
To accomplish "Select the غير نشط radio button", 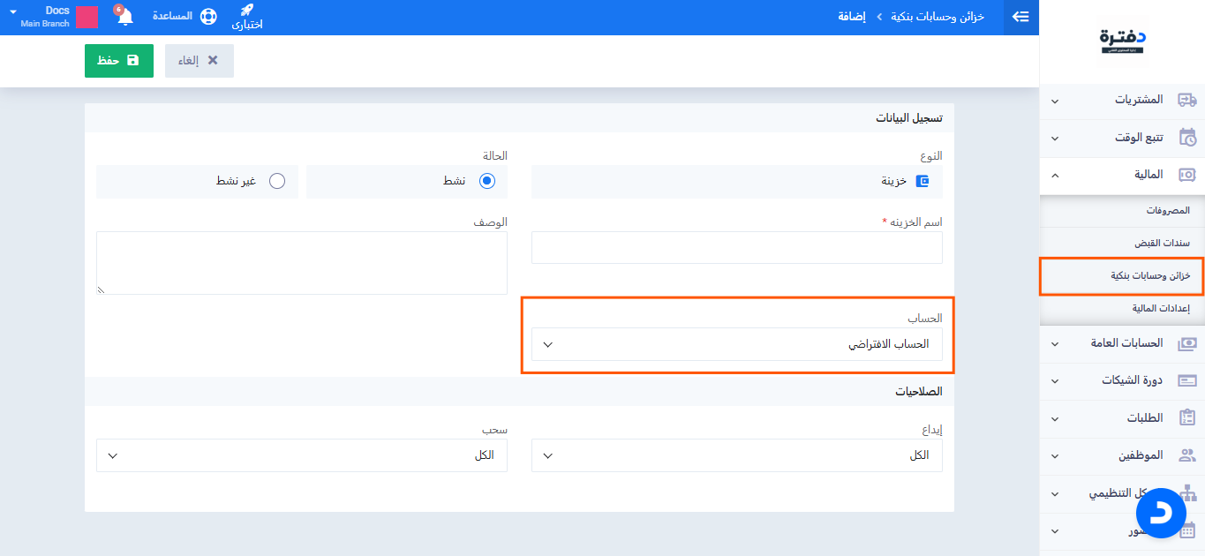I will 277,181.
